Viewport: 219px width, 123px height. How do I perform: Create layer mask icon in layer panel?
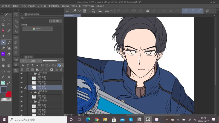51,70
